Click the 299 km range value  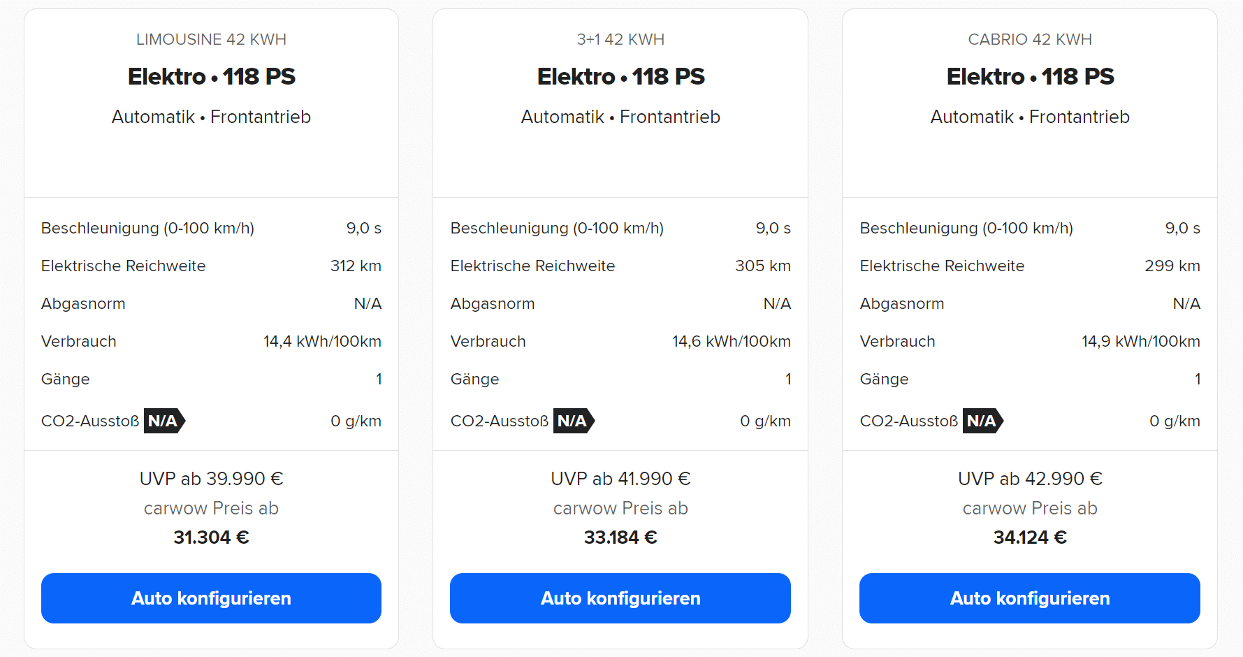tap(1172, 266)
